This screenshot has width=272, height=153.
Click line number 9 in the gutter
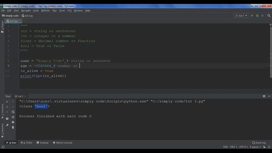pyautogui.click(x=8, y=66)
